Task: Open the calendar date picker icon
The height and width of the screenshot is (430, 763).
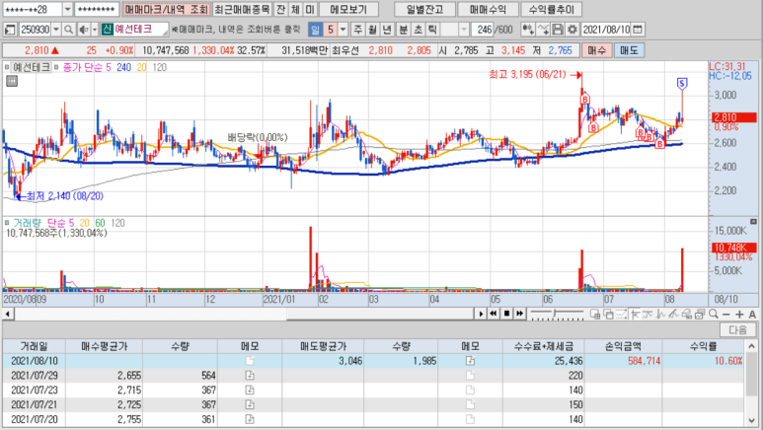Action: tap(638, 30)
